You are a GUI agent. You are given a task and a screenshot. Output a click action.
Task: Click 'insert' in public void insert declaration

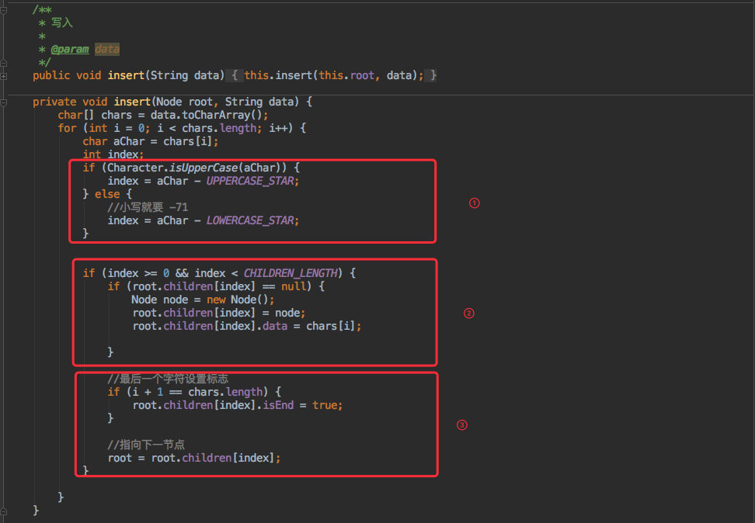126,75
